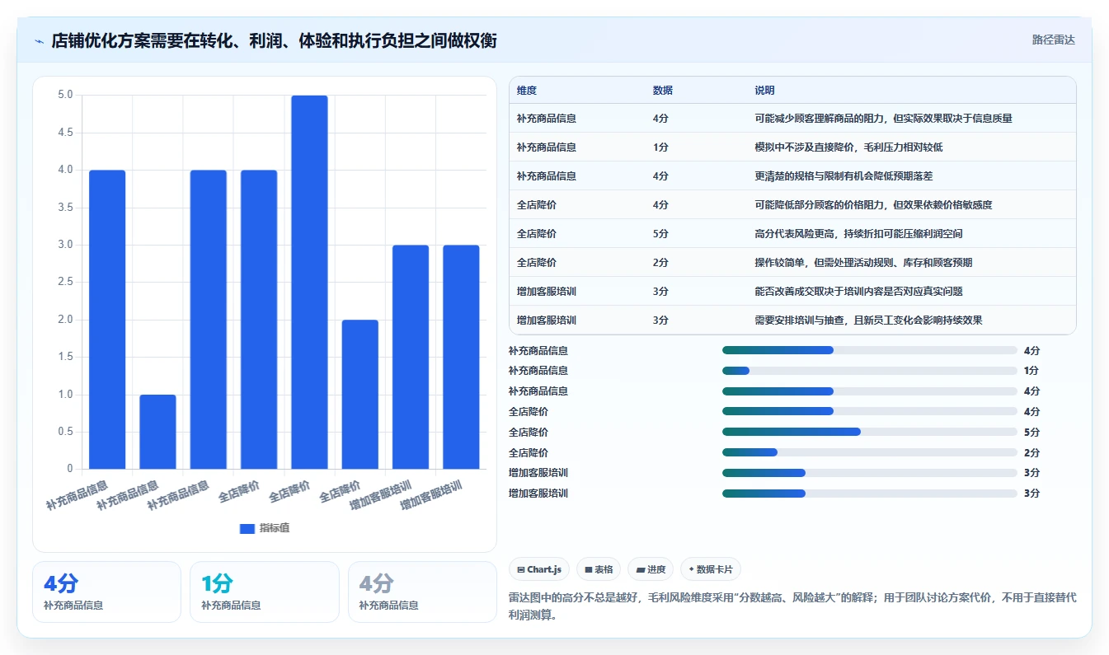Select the 数据卡片 chip

click(x=710, y=569)
